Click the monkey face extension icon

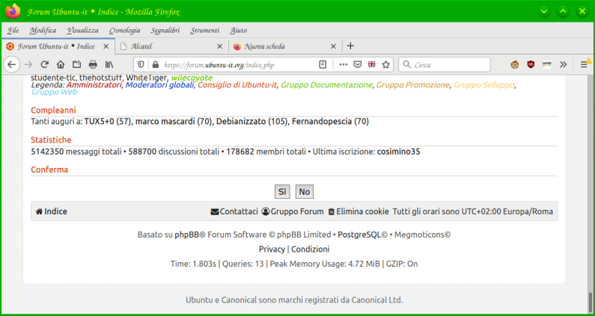click(515, 65)
